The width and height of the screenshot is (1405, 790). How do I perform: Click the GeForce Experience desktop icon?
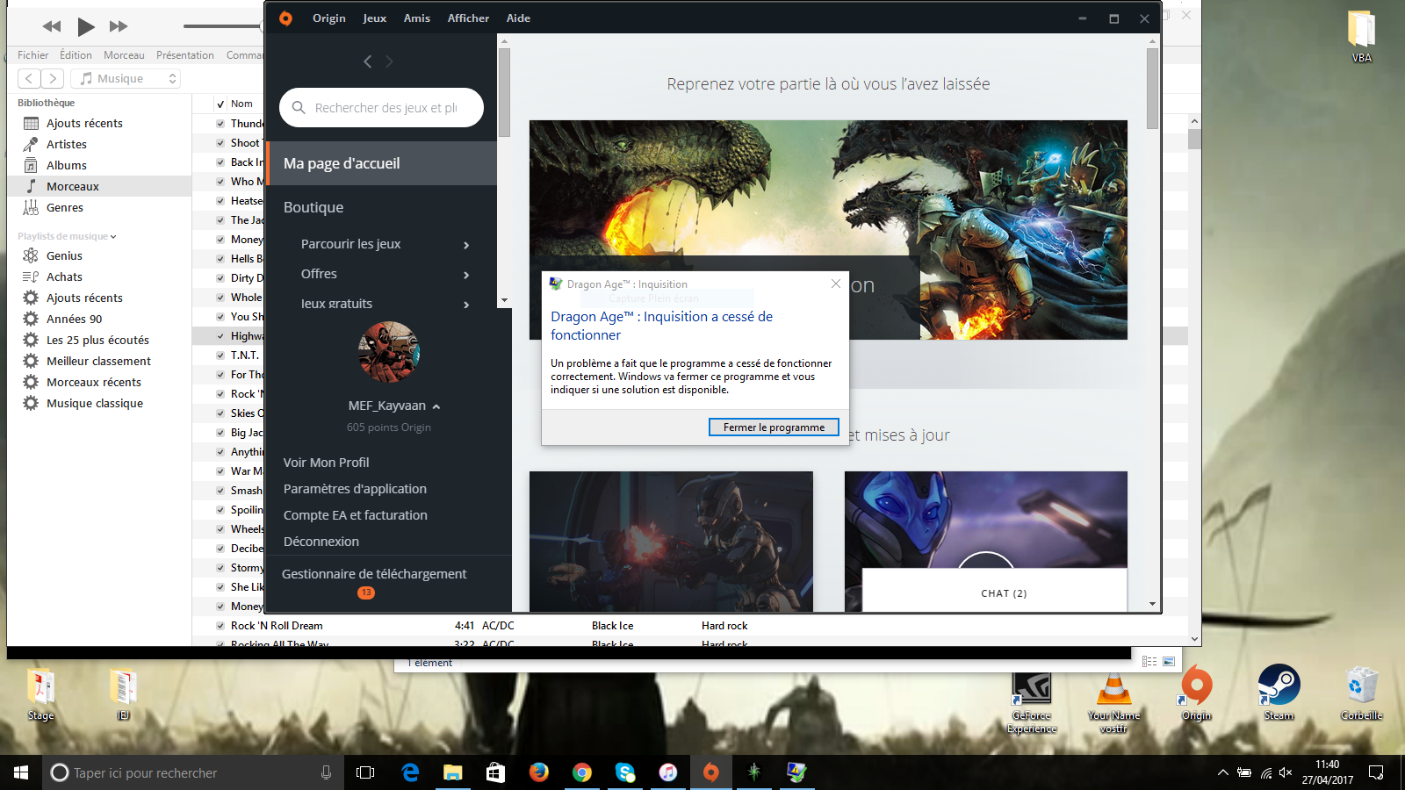[1032, 693]
